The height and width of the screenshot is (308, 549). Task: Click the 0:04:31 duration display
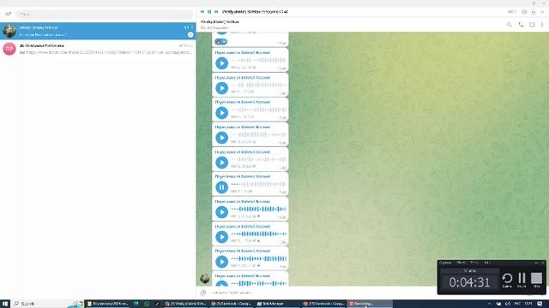point(469,281)
